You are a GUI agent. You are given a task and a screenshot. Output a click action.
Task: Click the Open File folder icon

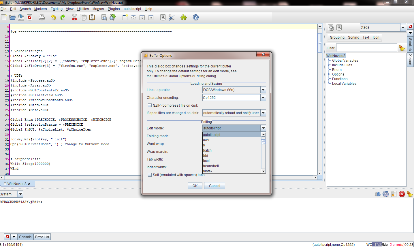[x=12, y=17]
